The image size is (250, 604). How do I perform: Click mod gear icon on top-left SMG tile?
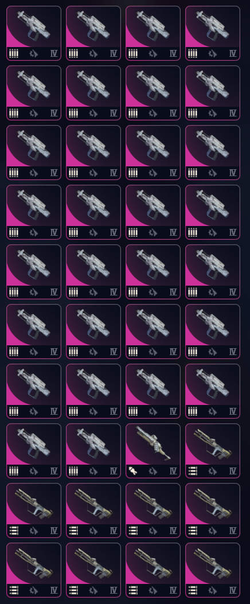coord(33,53)
